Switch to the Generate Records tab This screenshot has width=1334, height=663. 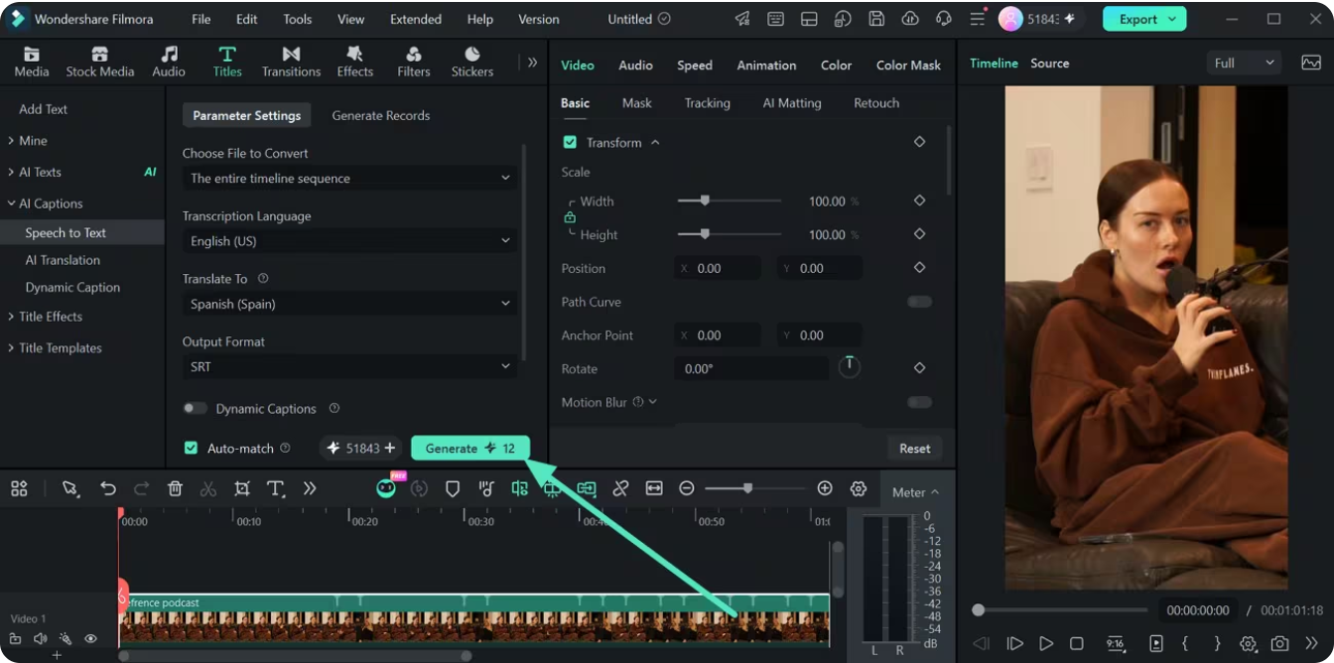pyautogui.click(x=381, y=115)
